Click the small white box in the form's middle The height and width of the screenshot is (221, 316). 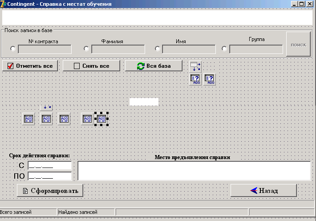(x=144, y=102)
